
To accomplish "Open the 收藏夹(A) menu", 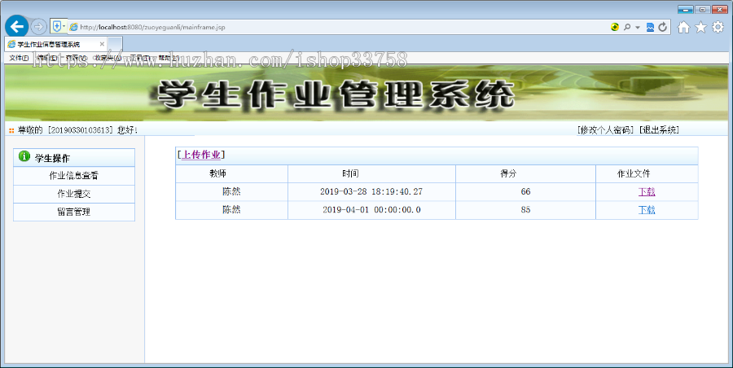I will 107,58.
